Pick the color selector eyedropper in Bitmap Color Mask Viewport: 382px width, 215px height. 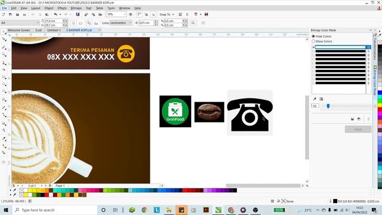tap(315, 99)
